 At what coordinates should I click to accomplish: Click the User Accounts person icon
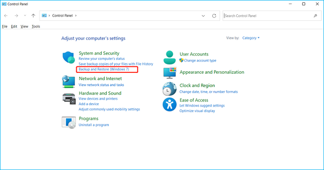(x=170, y=57)
